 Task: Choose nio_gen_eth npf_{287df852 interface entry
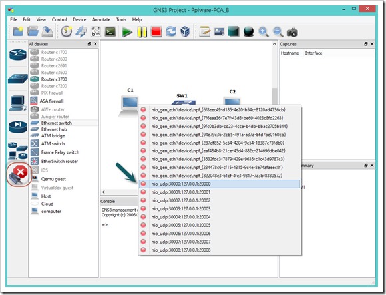220,143
